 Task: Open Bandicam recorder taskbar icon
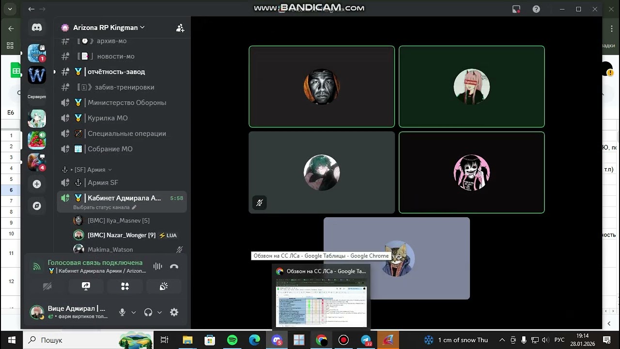point(343,340)
